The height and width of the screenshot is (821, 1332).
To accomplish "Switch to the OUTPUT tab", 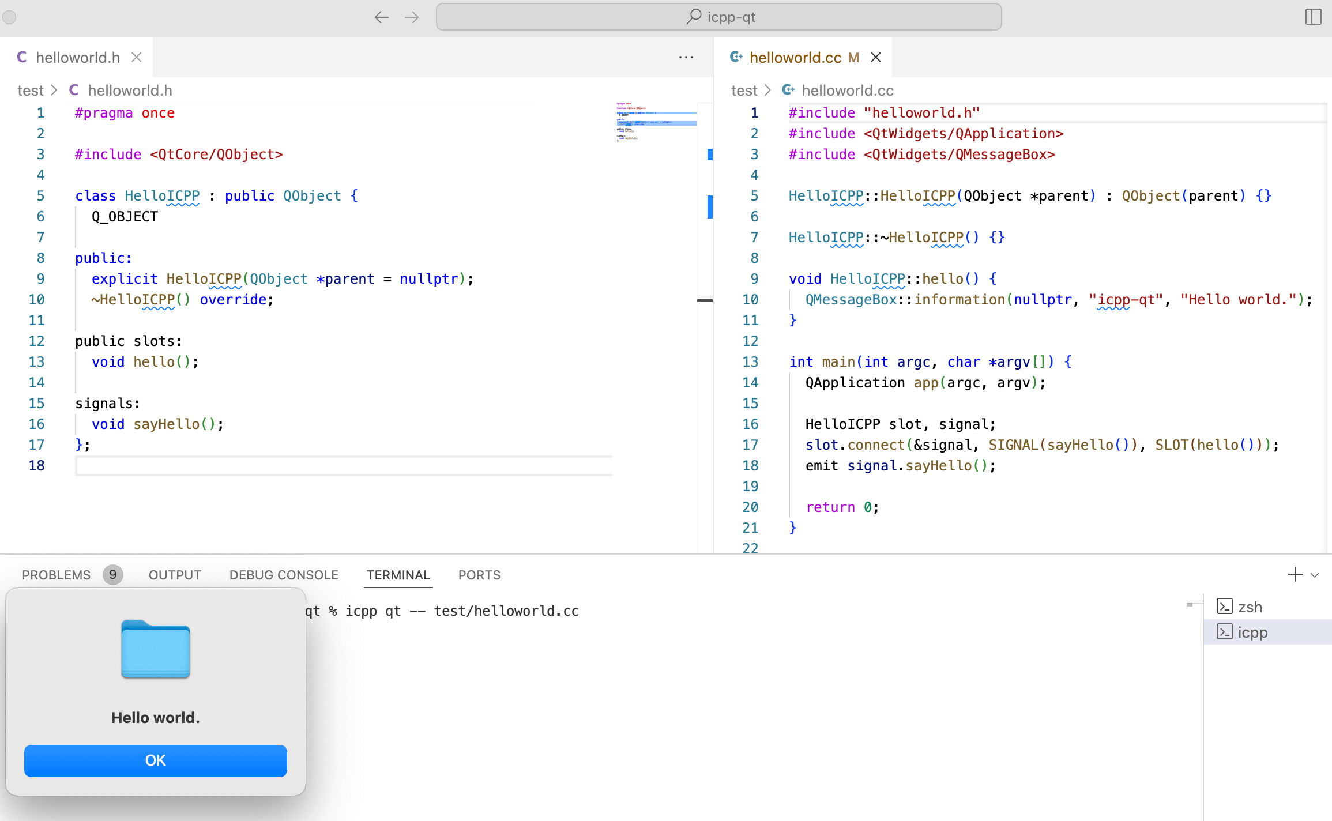I will pos(174,574).
